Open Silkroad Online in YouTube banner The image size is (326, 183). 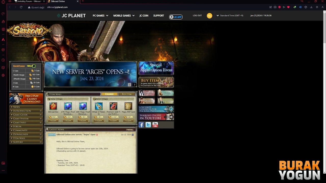[156, 117]
